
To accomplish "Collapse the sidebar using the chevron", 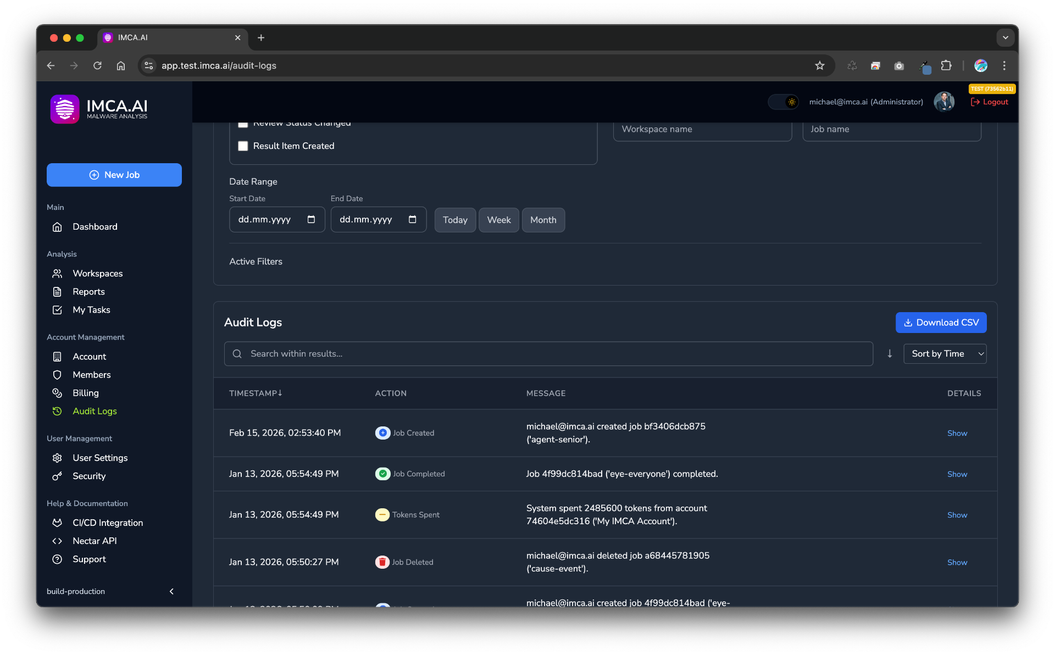I will coord(171,592).
